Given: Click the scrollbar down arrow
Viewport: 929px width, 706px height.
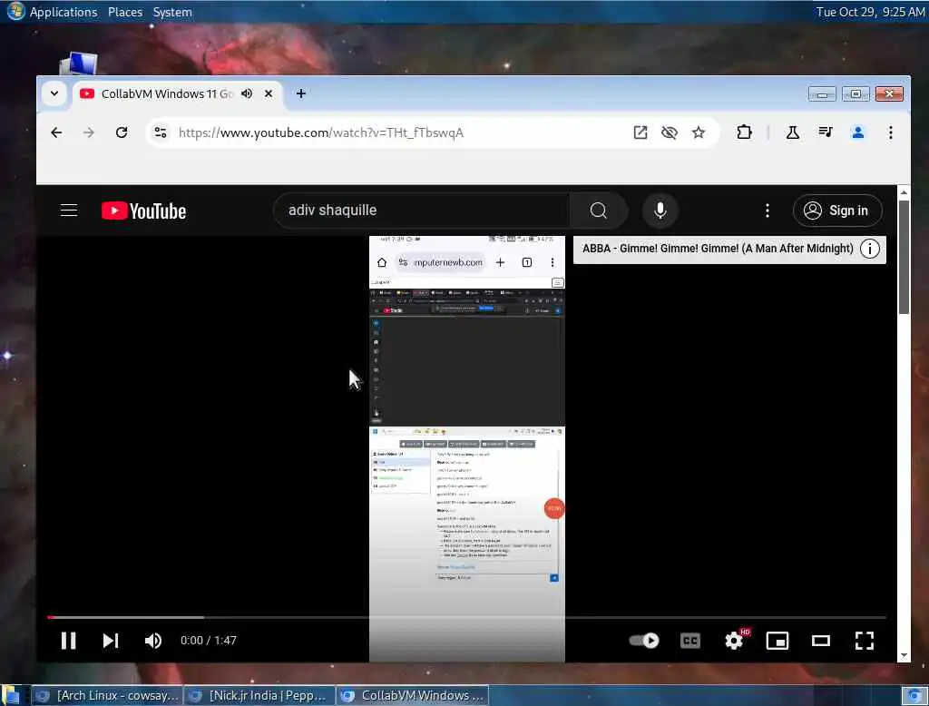Looking at the screenshot, I should pos(904,655).
